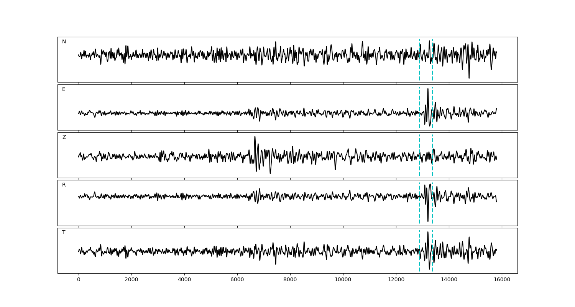
Task: Click the deepest negative spike in R trace
Action: [428, 221]
